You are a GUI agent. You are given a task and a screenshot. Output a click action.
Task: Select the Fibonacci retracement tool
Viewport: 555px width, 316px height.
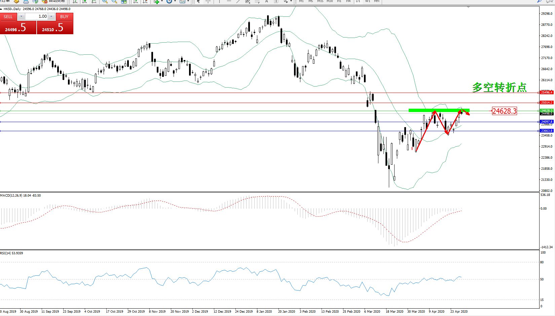click(257, 1)
